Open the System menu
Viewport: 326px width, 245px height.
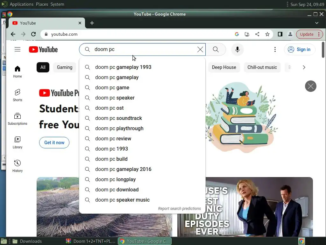click(57, 4)
